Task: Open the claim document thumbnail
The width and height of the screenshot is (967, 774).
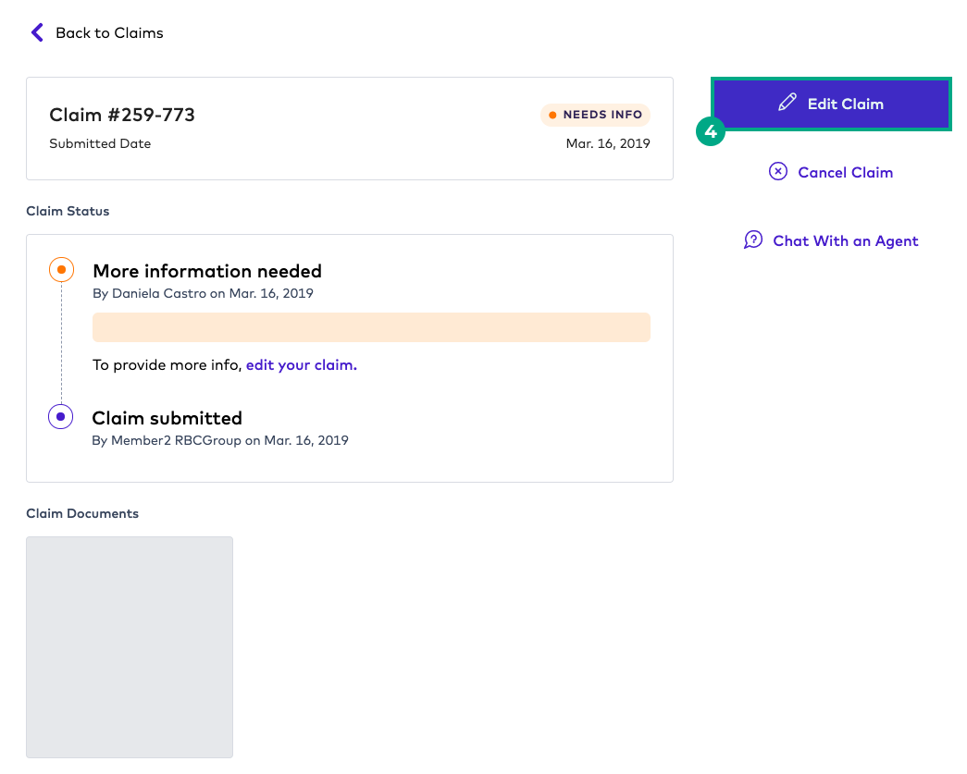Action: coord(130,647)
